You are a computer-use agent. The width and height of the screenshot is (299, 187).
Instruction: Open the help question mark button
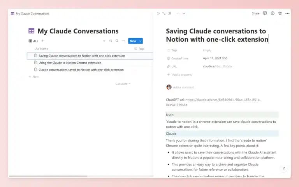tap(284, 168)
